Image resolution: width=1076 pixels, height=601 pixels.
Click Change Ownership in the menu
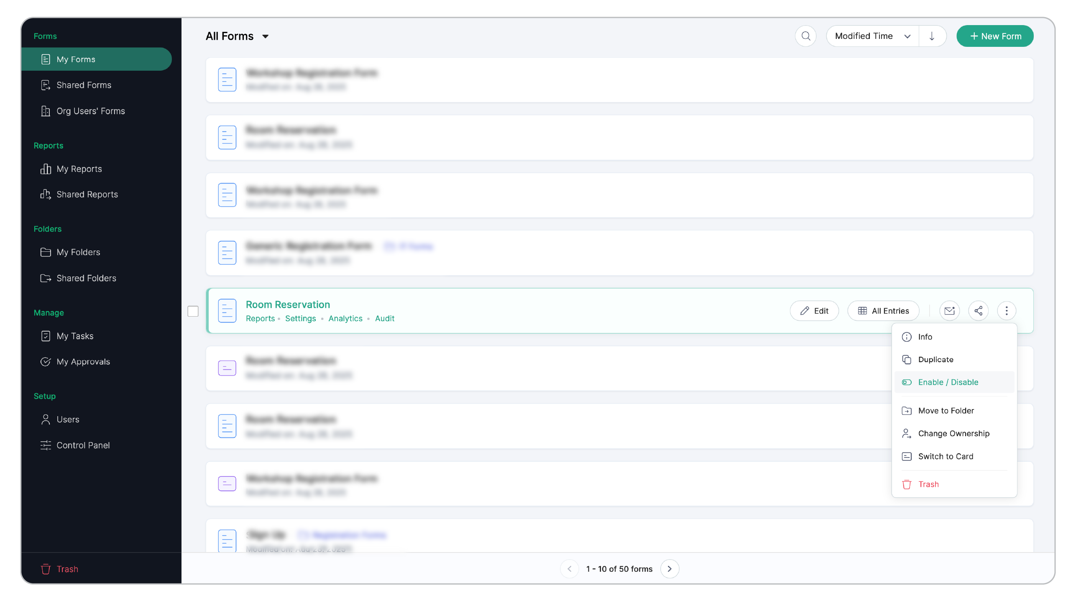pyautogui.click(x=953, y=434)
